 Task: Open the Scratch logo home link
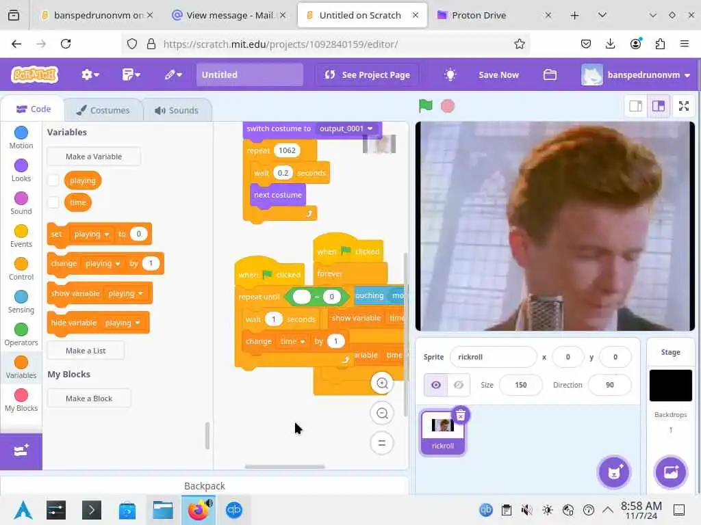(x=35, y=75)
